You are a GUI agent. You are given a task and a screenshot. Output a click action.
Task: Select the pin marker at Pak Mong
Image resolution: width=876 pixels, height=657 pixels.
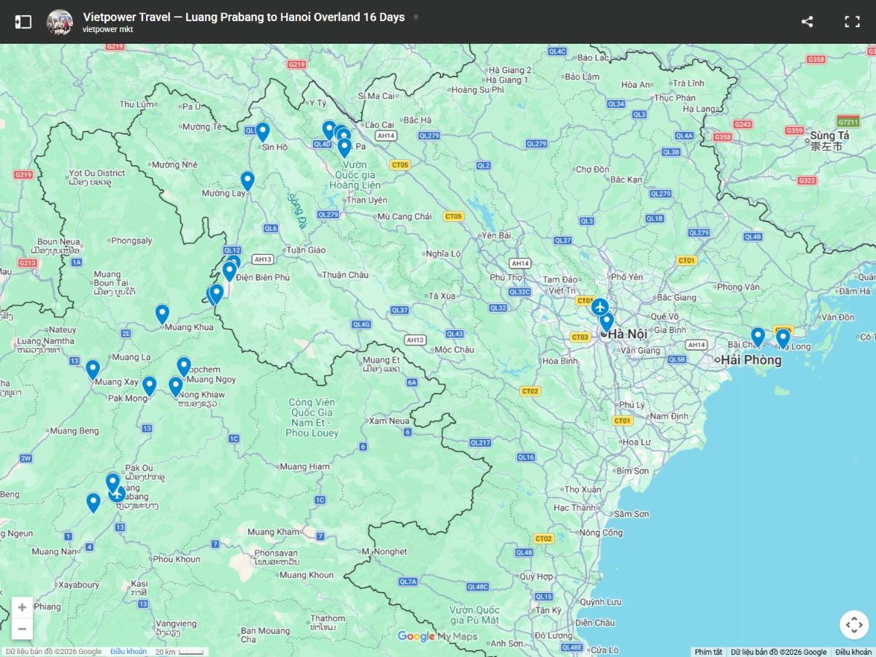[x=149, y=385]
